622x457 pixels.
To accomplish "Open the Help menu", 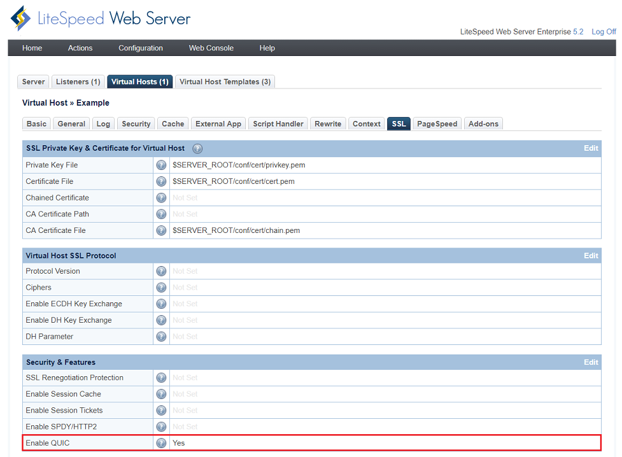I will coord(267,48).
